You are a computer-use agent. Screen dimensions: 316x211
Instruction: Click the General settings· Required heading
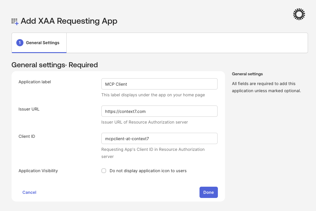click(x=55, y=65)
